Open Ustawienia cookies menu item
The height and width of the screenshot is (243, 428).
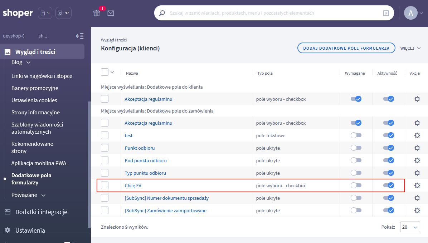(x=34, y=100)
